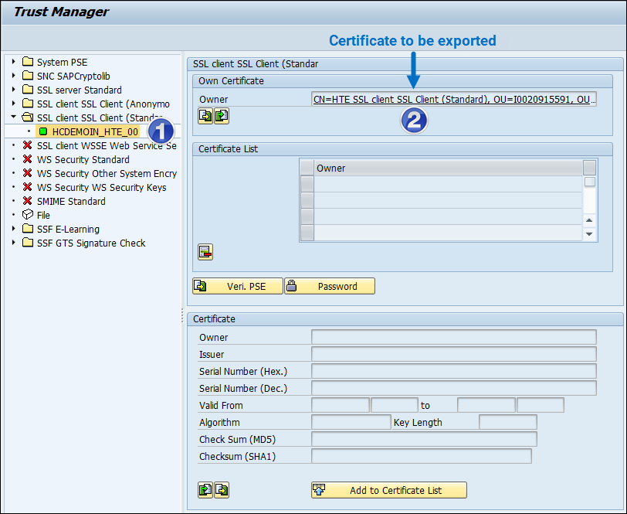The image size is (627, 514).
Task: Click the Certificate List scroll up arrow
Action: (x=589, y=220)
